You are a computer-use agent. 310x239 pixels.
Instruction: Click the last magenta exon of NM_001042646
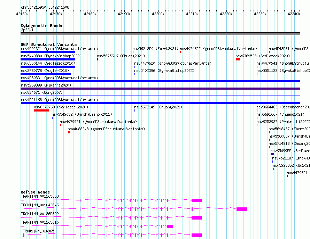click(242, 209)
